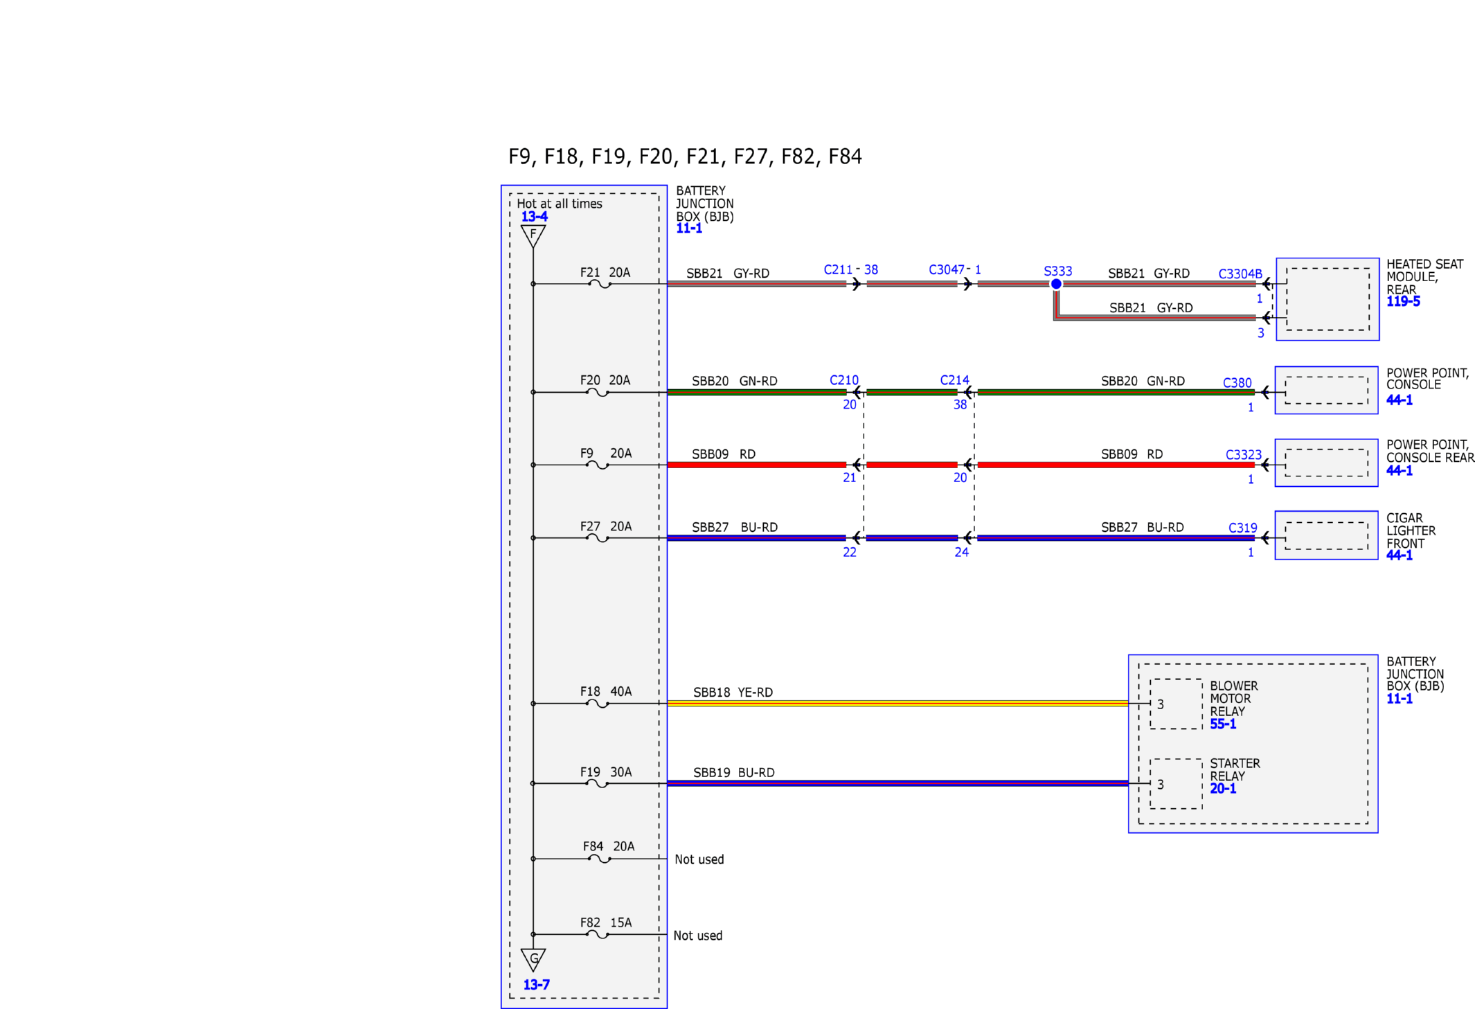Viewport: 1475px width, 1009px height.
Task: Click the Starter Relay dashed box
Action: click(1176, 784)
